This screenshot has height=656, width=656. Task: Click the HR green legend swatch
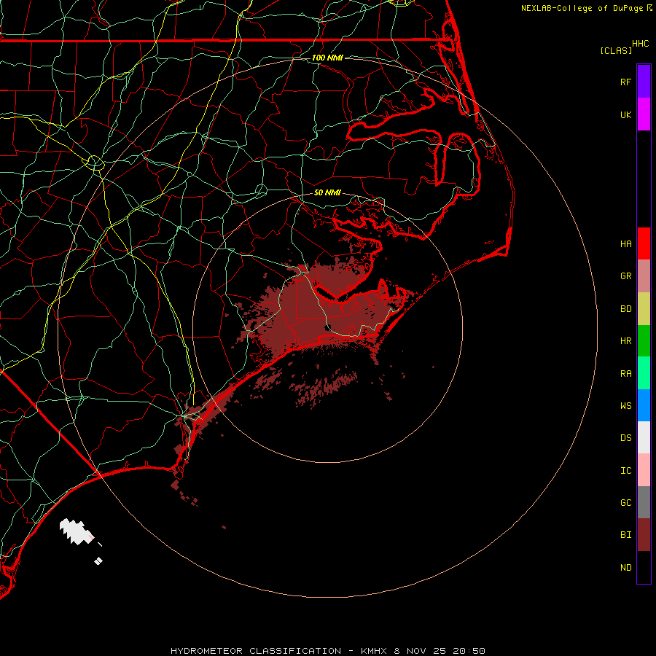(644, 341)
